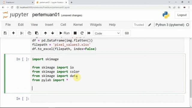The height and width of the screenshot is (108, 192).
Task: Open the Widgets menu
Action: [96, 25]
